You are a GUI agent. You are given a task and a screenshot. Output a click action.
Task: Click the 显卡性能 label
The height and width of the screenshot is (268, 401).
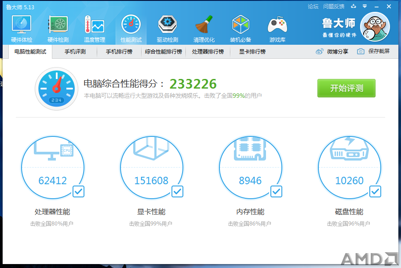(151, 211)
